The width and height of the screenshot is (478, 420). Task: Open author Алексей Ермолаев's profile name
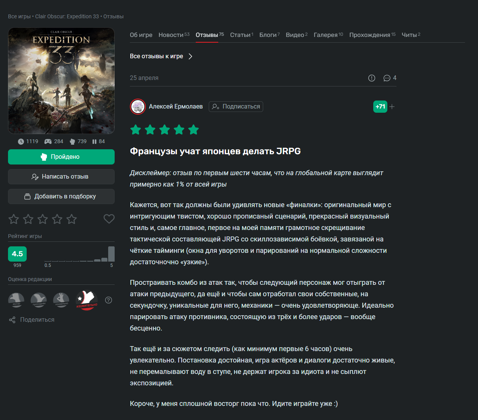click(176, 107)
